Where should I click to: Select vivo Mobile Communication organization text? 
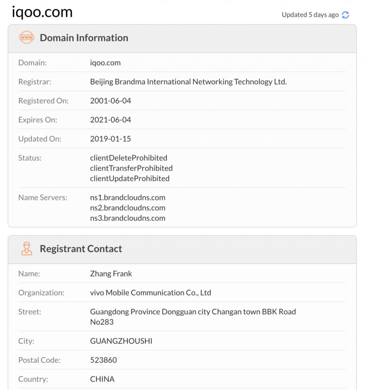click(x=151, y=292)
